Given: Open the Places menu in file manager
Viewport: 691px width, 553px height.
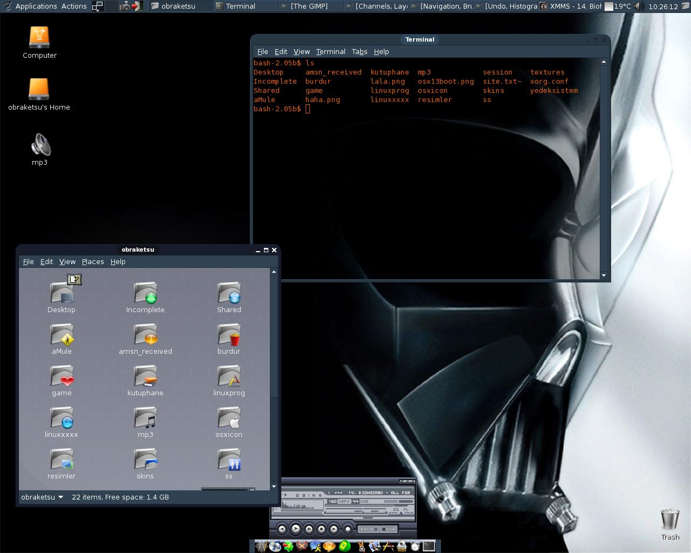Looking at the screenshot, I should tap(93, 262).
